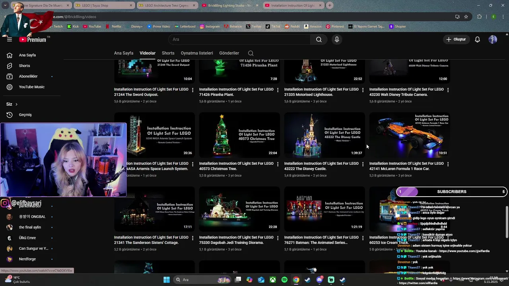
Task: Open a new browser tab
Action: pos(330,6)
